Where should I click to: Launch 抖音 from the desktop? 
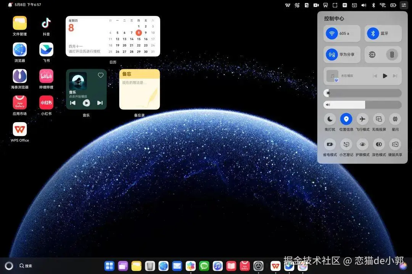[x=46, y=23]
